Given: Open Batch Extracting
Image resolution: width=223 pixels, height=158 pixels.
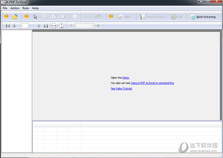Looking at the screenshot, I should click(203, 17).
